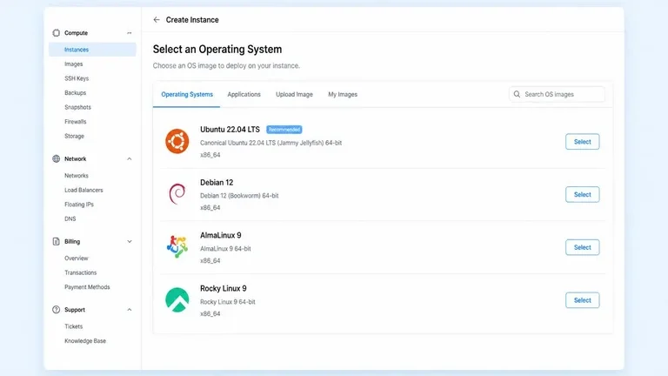Select Ubuntu 22.04 LTS
This screenshot has width=668, height=376.
tap(583, 142)
